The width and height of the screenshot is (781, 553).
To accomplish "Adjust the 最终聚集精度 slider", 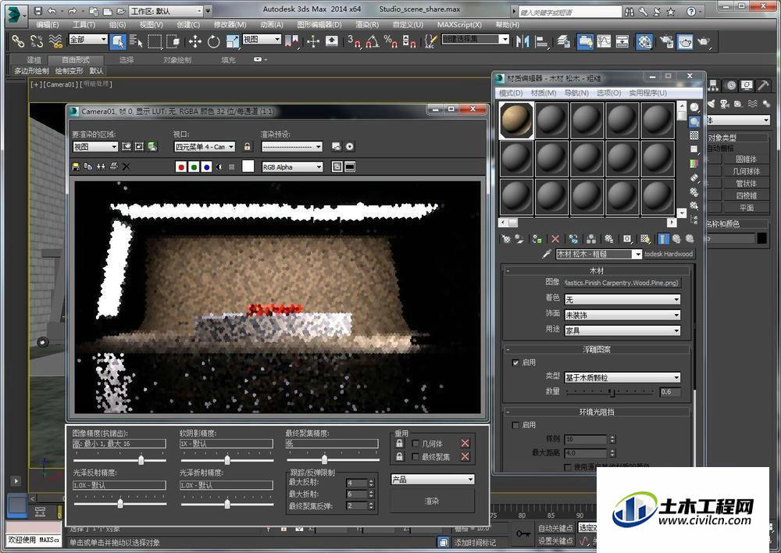I will point(324,459).
